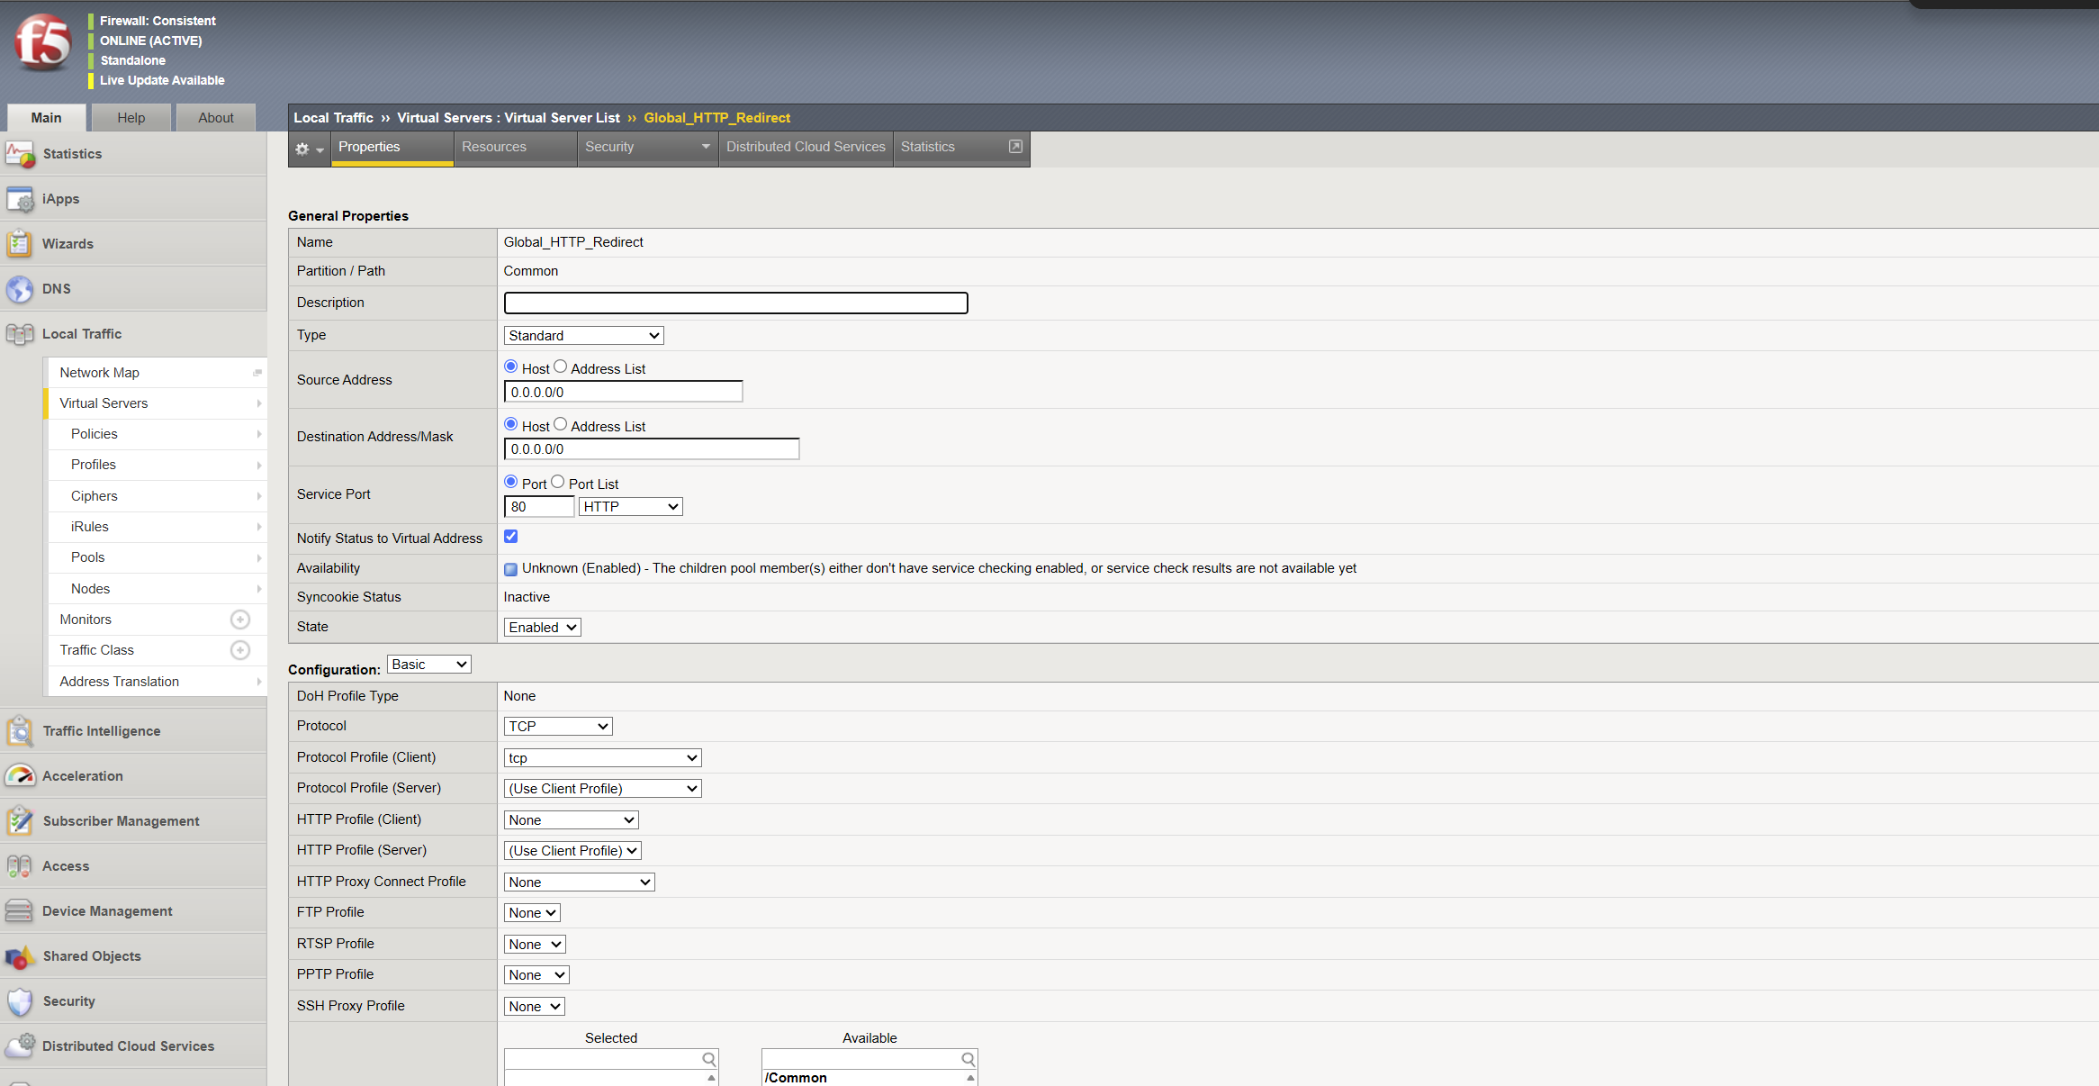Switch to the Help tab
This screenshot has width=2099, height=1086.
coord(131,118)
